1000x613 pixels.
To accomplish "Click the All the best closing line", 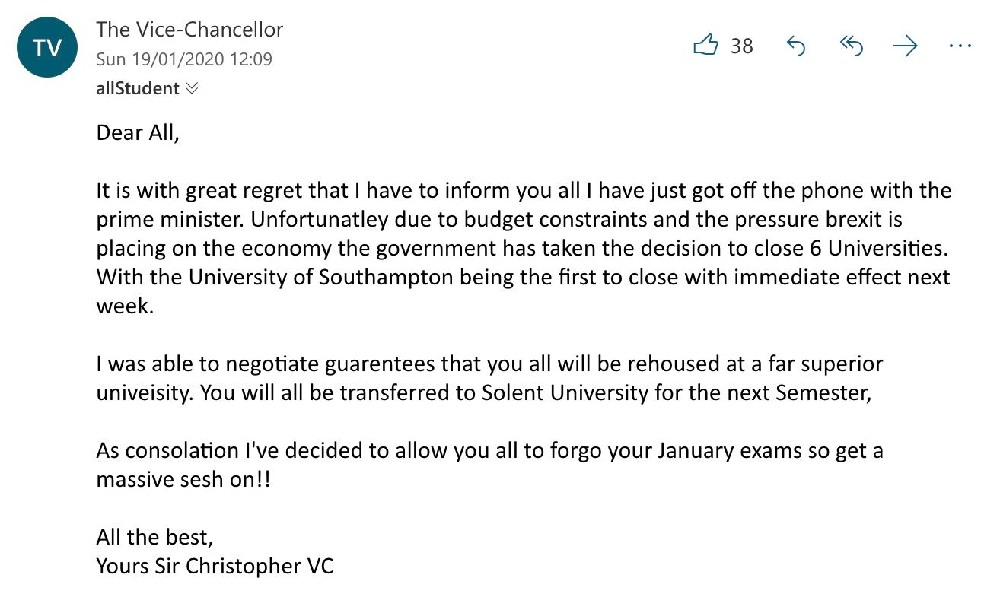I will [x=154, y=537].
